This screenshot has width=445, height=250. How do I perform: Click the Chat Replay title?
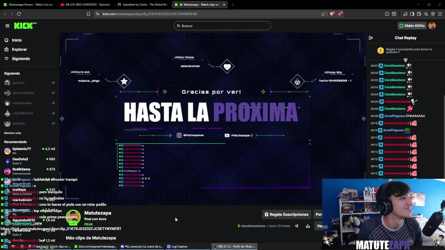point(405,38)
